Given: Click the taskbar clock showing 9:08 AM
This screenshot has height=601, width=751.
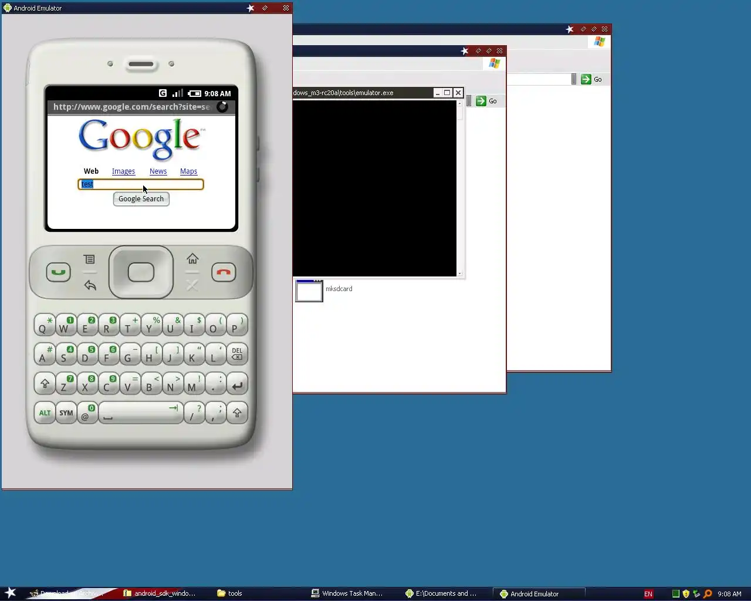Looking at the screenshot, I should tap(729, 594).
